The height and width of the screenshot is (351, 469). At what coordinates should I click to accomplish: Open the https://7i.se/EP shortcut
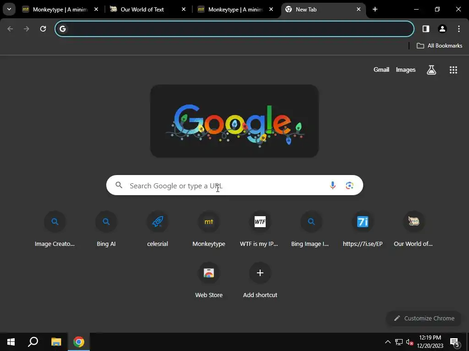tap(363, 229)
